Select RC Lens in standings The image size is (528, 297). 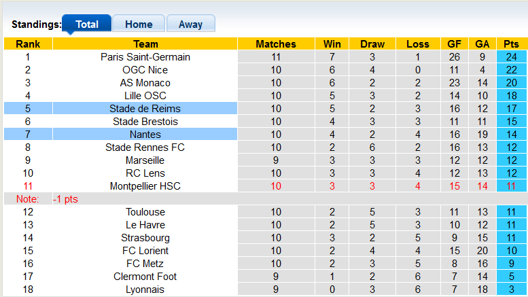[x=145, y=173]
